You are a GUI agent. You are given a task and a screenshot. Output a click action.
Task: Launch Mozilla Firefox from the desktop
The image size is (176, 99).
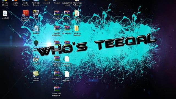tap(15, 3)
